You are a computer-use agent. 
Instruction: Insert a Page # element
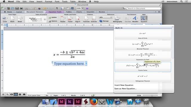(78, 19)
